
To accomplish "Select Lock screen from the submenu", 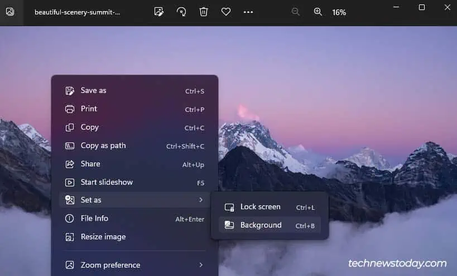I will click(x=270, y=207).
